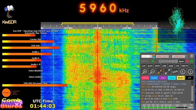Viewport: 196px width, 110px height.
Task: Click the frequency entry field
Action: click(x=147, y=56)
